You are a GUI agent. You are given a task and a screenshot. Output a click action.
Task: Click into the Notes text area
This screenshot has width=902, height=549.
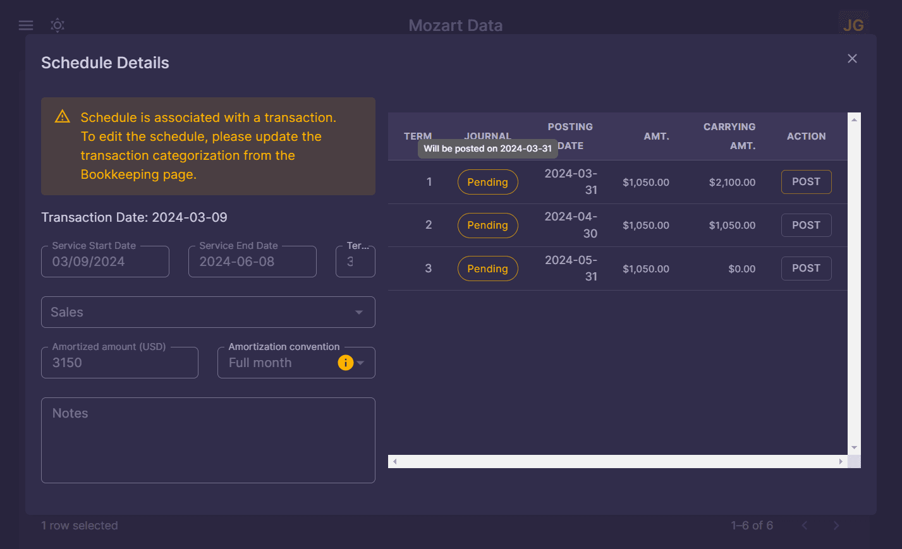(x=208, y=440)
